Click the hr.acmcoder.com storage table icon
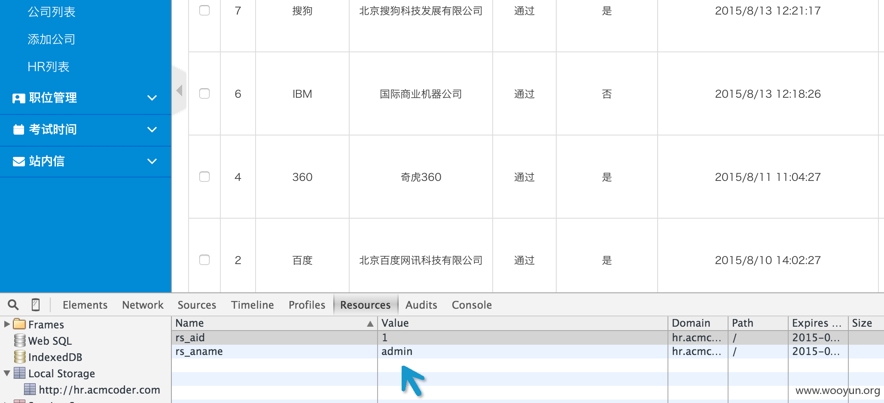The width and height of the screenshot is (884, 403). click(x=30, y=389)
